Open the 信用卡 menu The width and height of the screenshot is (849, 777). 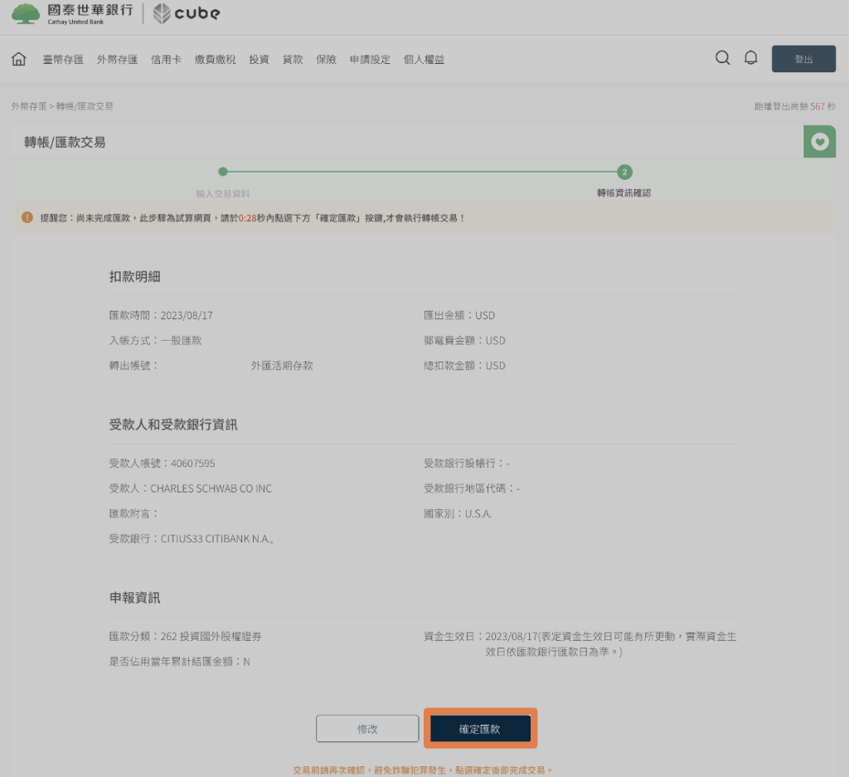pyautogui.click(x=165, y=59)
